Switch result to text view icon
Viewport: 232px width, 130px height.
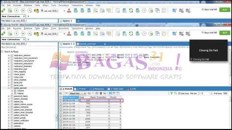[x=118, y=93]
